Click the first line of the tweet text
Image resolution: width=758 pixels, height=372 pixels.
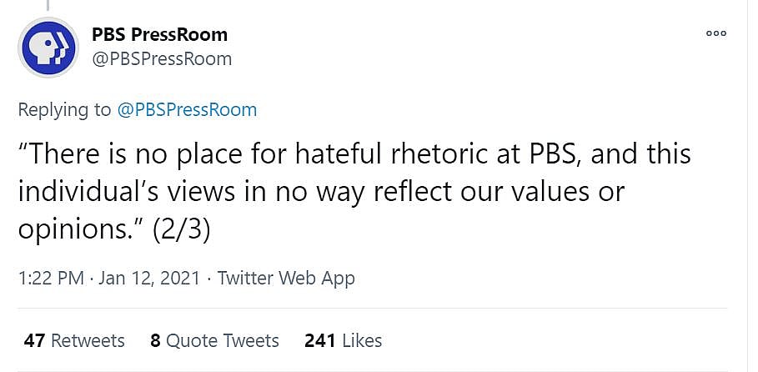pyautogui.click(x=354, y=154)
